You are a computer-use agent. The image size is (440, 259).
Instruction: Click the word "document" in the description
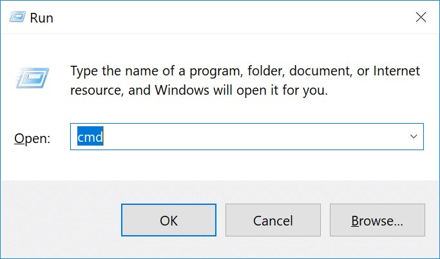point(320,71)
